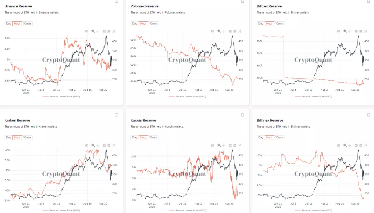The height and width of the screenshot is (213, 374).
Task: Toggle Price (USD) legend in Binance chart
Action: (73, 97)
